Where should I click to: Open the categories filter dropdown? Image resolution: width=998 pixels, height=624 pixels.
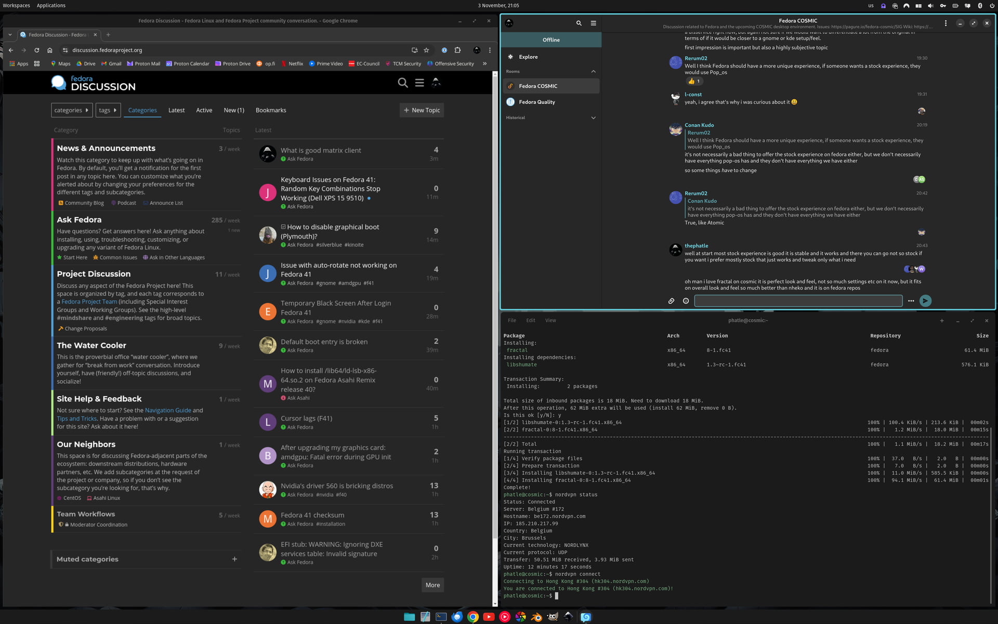72,110
